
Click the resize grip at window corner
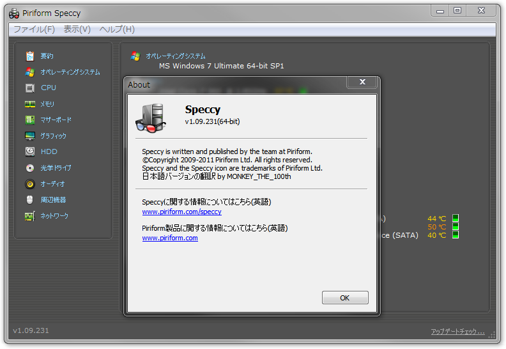pyautogui.click(x=492, y=334)
